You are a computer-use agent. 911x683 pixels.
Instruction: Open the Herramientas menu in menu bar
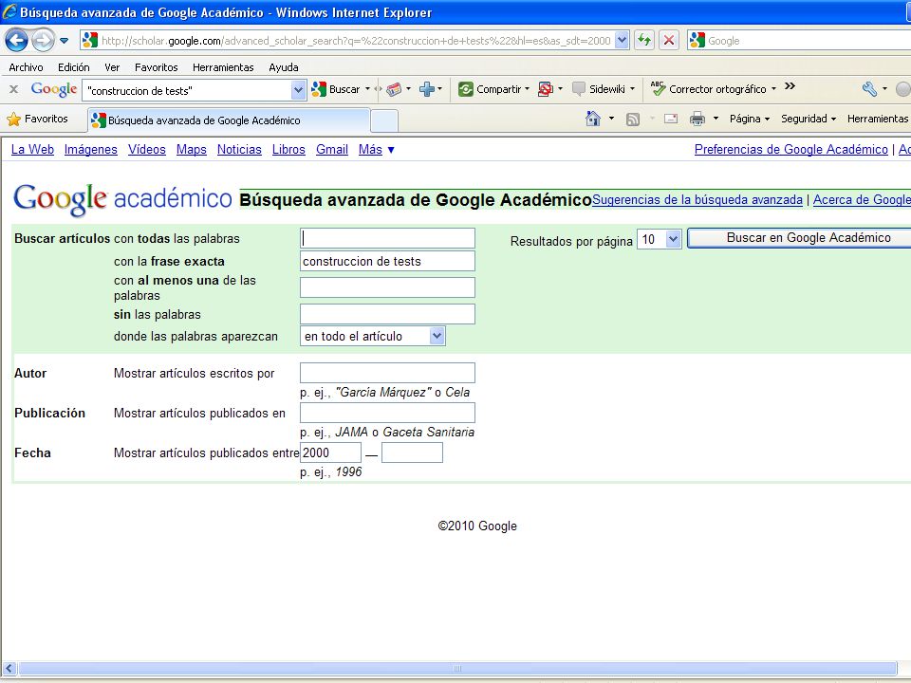223,67
